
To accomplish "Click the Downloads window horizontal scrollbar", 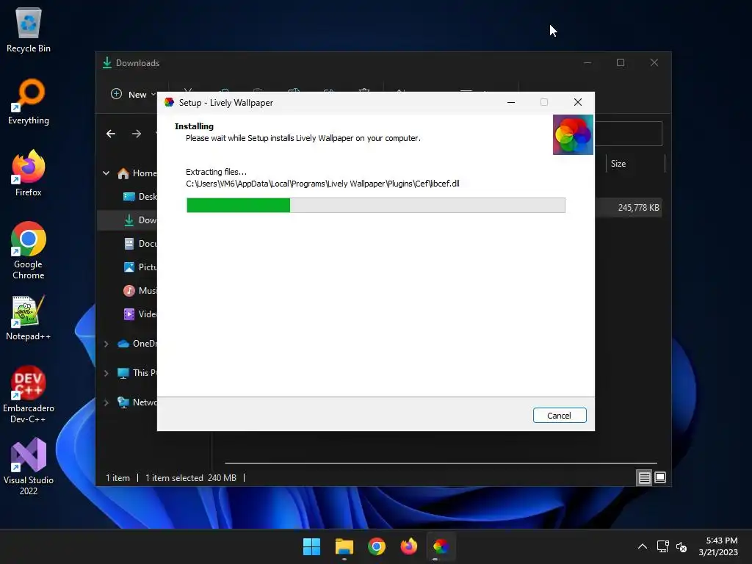I will coord(441,463).
